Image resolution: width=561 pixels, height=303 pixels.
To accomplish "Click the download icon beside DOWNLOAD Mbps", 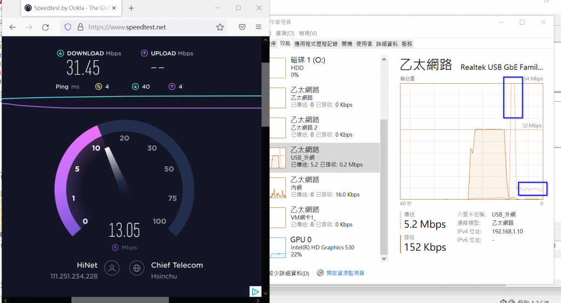I will point(60,53).
